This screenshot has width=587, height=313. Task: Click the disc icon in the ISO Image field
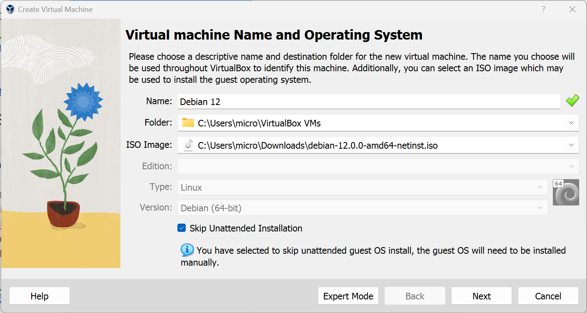[x=188, y=145]
